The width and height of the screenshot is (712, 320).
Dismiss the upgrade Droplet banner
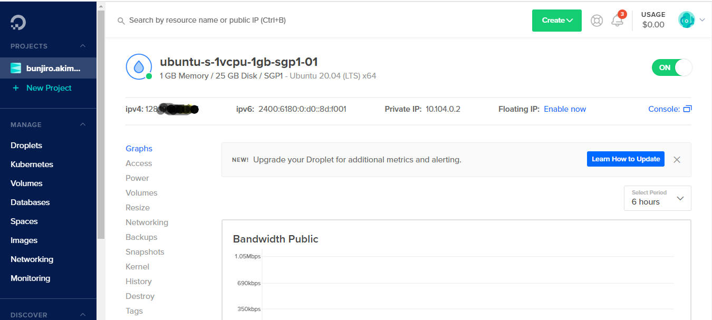tap(677, 159)
